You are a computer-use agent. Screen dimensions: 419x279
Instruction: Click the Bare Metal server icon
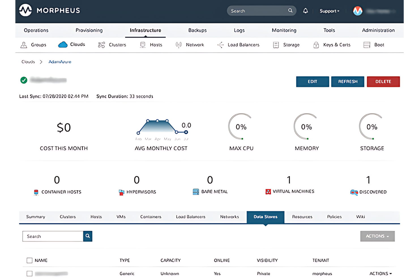coord(196,192)
